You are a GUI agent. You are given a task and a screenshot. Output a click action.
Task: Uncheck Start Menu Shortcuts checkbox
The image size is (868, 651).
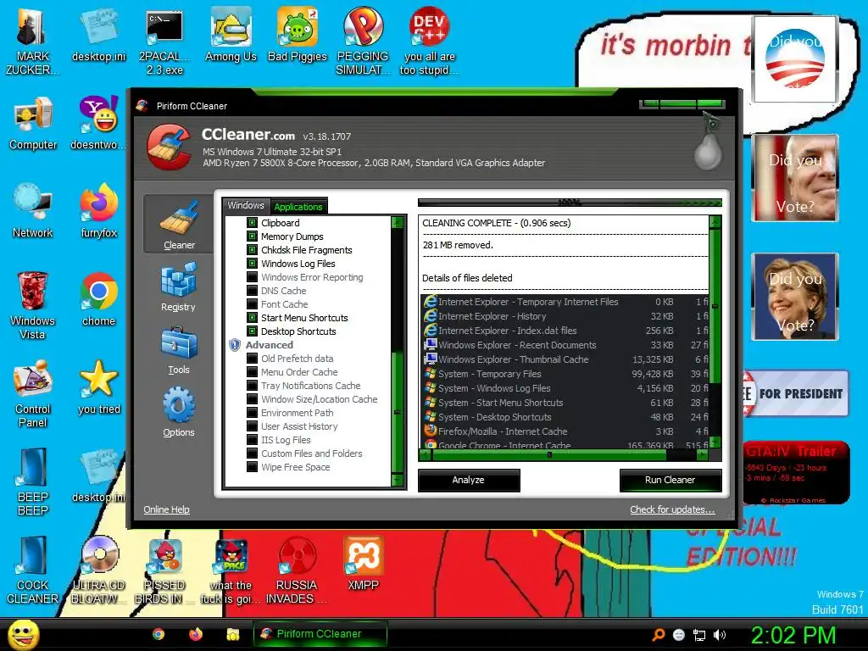[252, 318]
